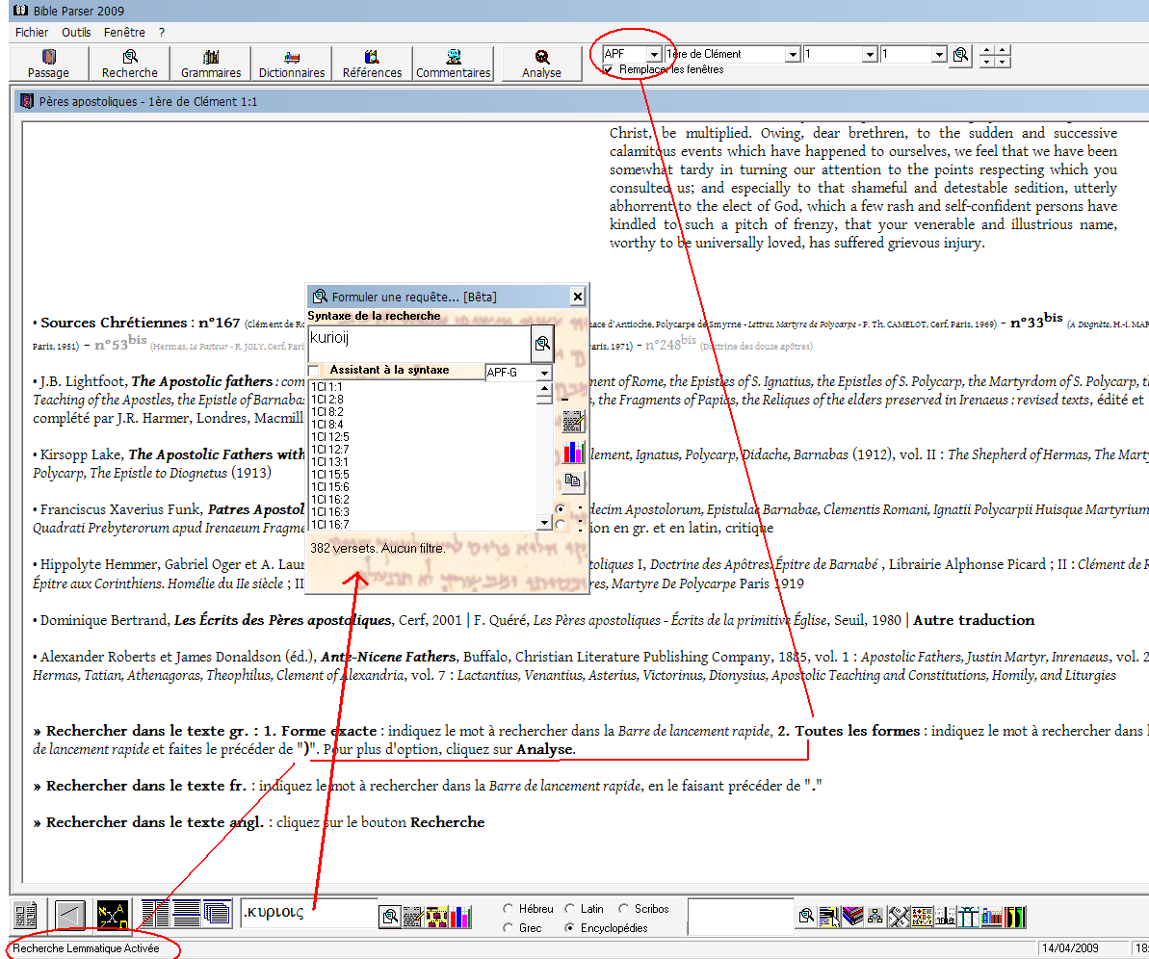Open the Fenêtre menu
Viewport: 1149px width, 959px height.
pyautogui.click(x=124, y=32)
